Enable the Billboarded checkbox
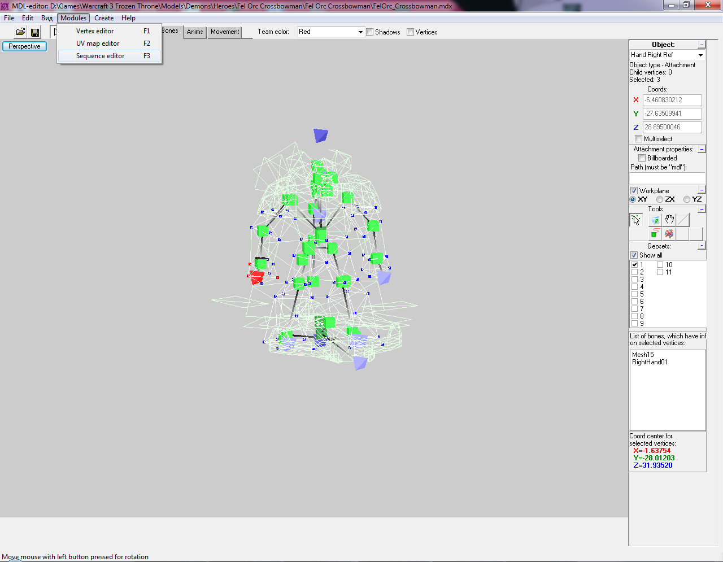Screen dimensions: 723x562 [x=642, y=158]
